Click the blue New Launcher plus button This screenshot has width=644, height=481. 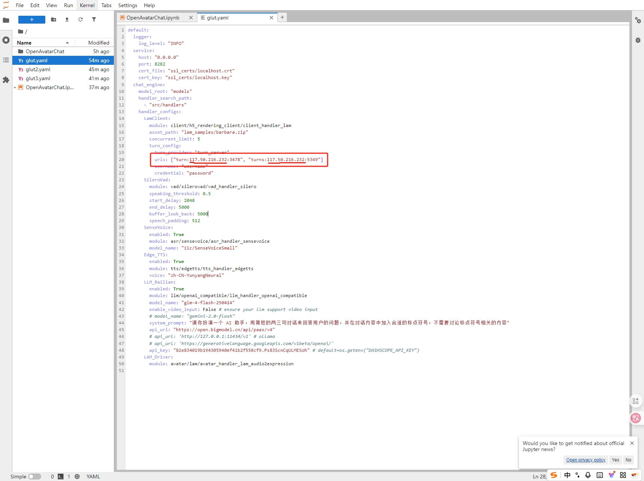click(x=32, y=19)
